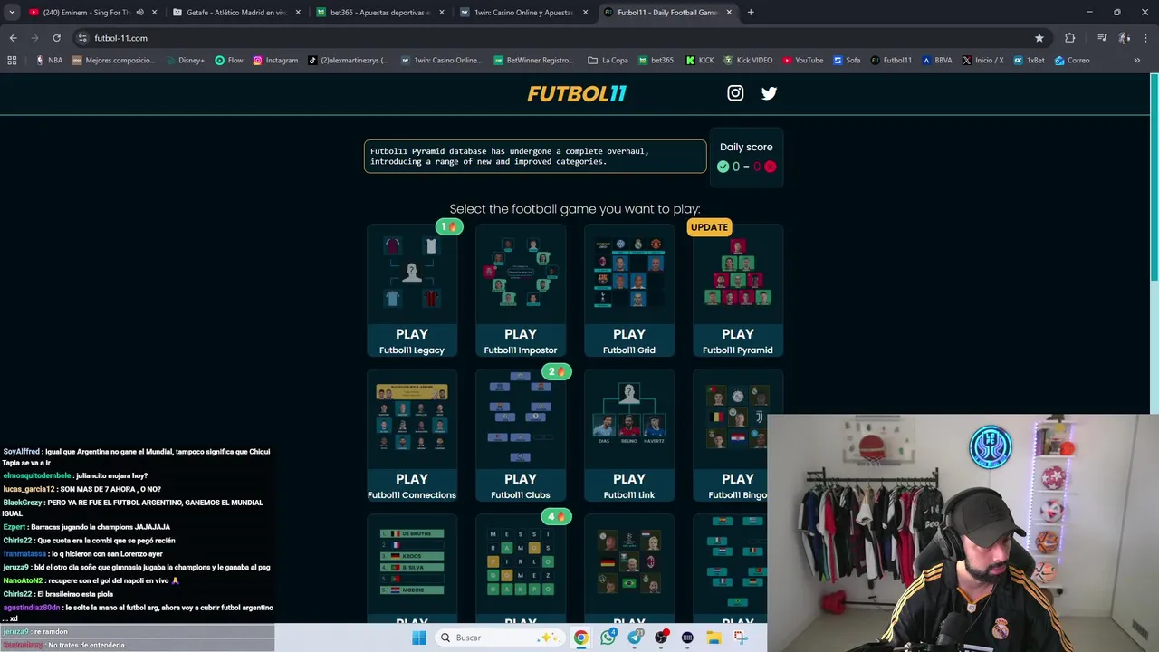Open Mejores composicio... bookmark
The height and width of the screenshot is (652, 1159).
tap(114, 61)
